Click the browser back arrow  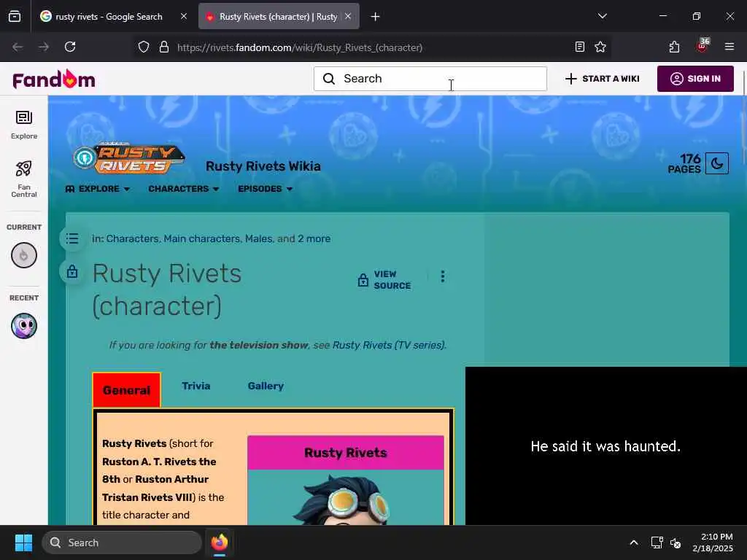click(18, 47)
